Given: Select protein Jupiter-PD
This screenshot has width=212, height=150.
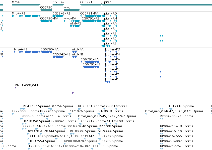Looking at the screenshot, I should coord(113,49).
